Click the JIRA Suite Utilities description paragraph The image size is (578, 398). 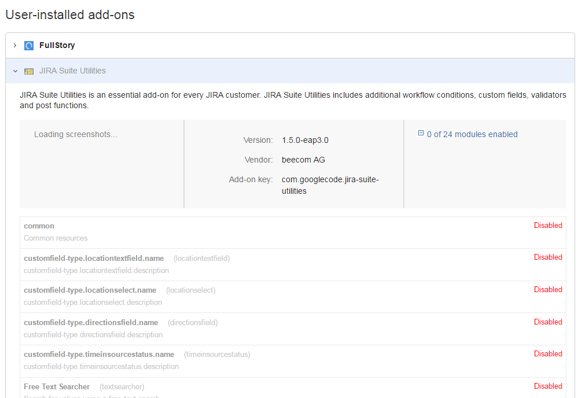pos(293,100)
